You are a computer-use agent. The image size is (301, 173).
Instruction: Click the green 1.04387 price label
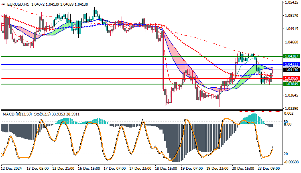(x=291, y=56)
